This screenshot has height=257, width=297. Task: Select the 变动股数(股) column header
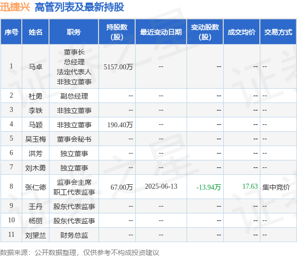[205, 32]
